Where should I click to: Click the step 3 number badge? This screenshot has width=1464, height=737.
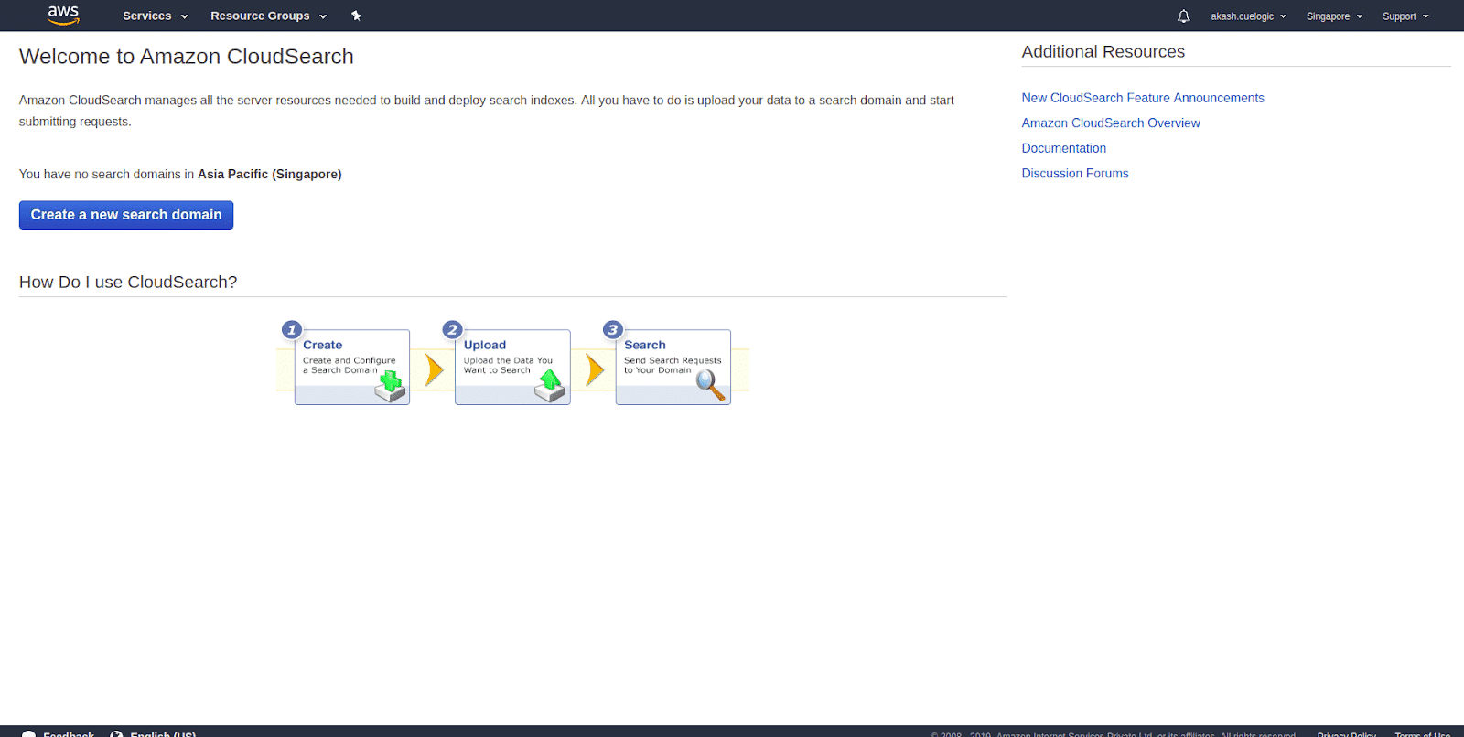click(x=613, y=330)
